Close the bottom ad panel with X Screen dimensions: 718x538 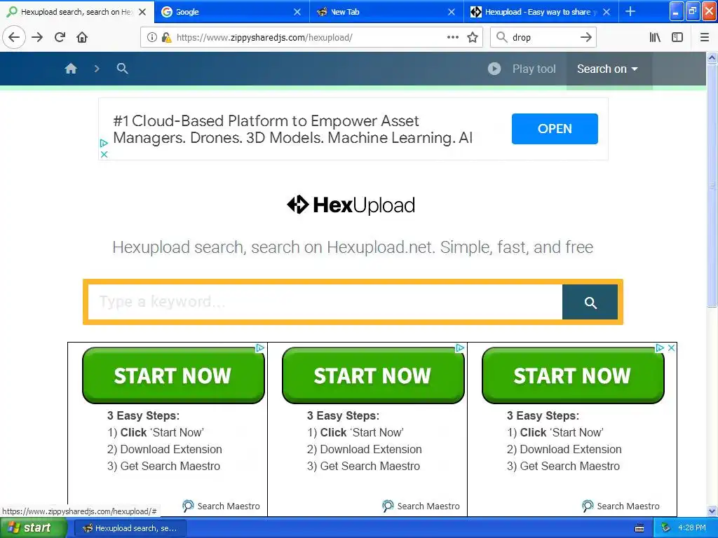671,348
